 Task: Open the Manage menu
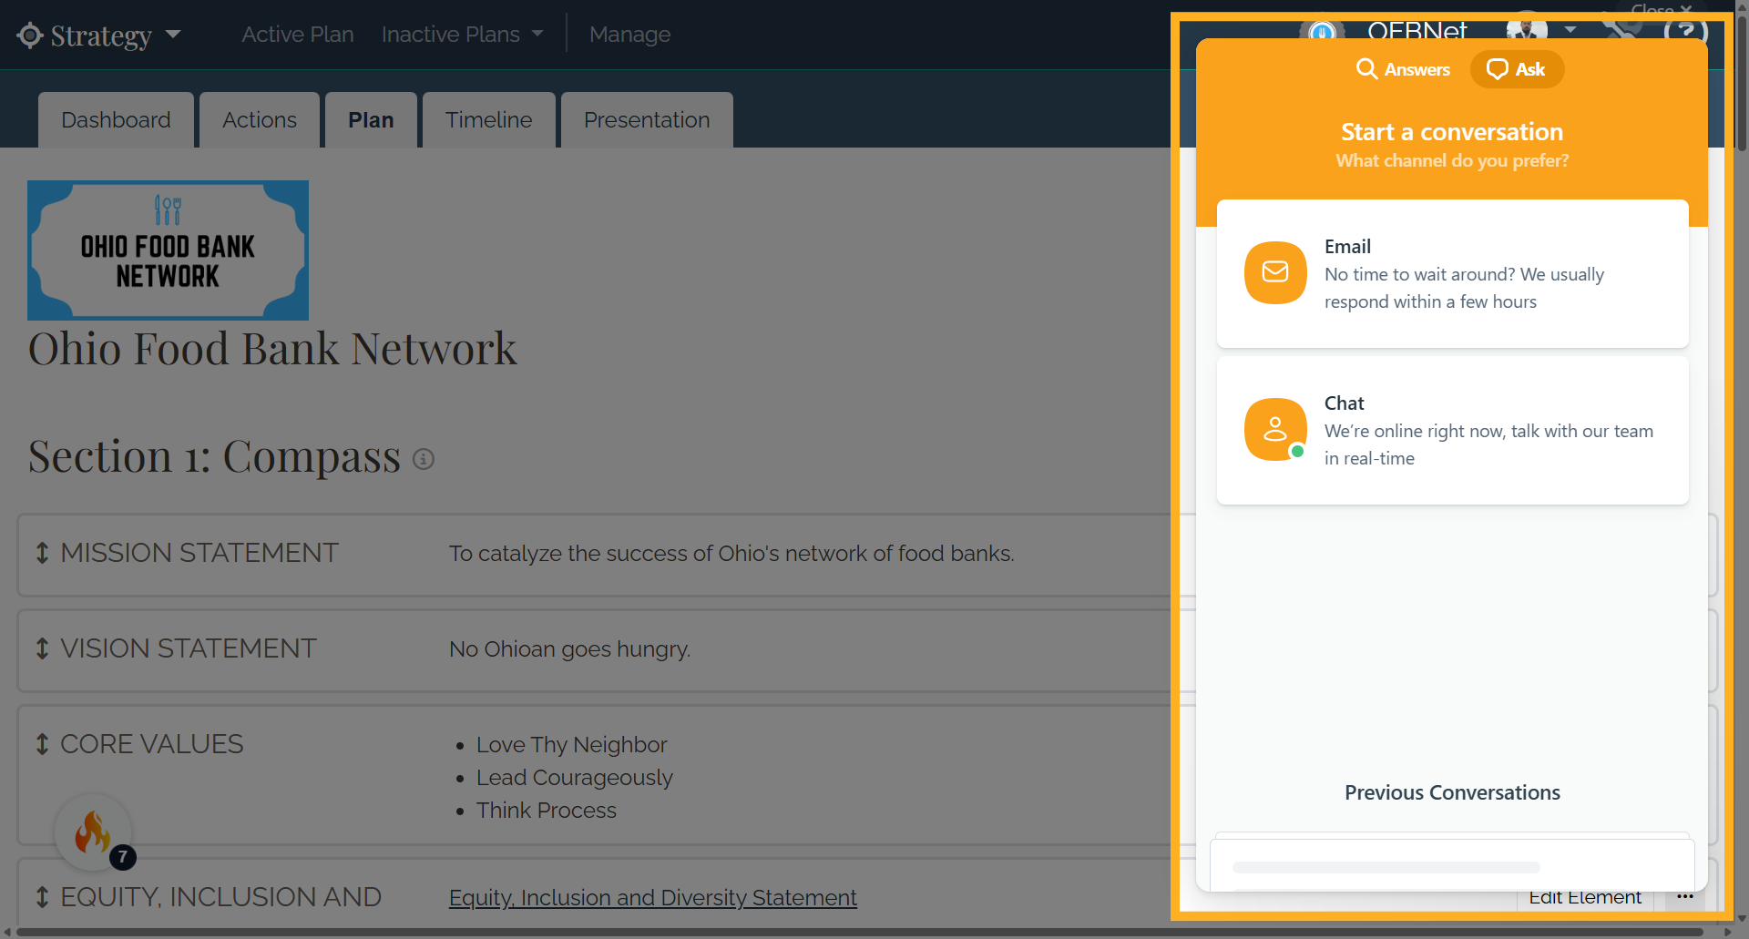pos(629,35)
